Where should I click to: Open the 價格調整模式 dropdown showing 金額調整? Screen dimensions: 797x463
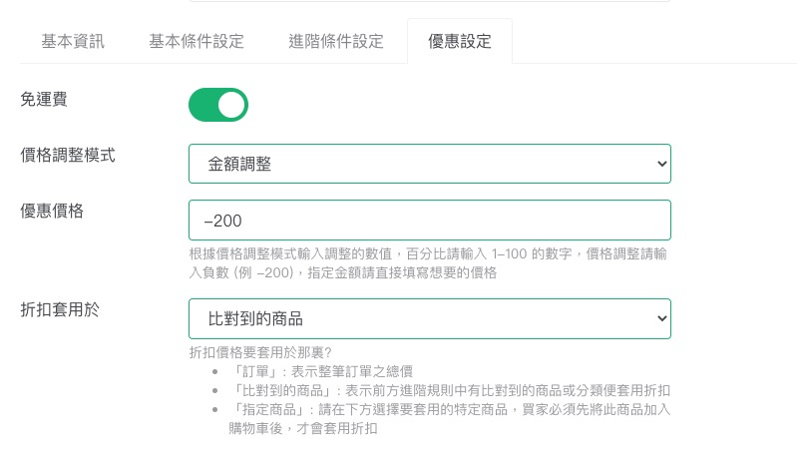point(429,165)
